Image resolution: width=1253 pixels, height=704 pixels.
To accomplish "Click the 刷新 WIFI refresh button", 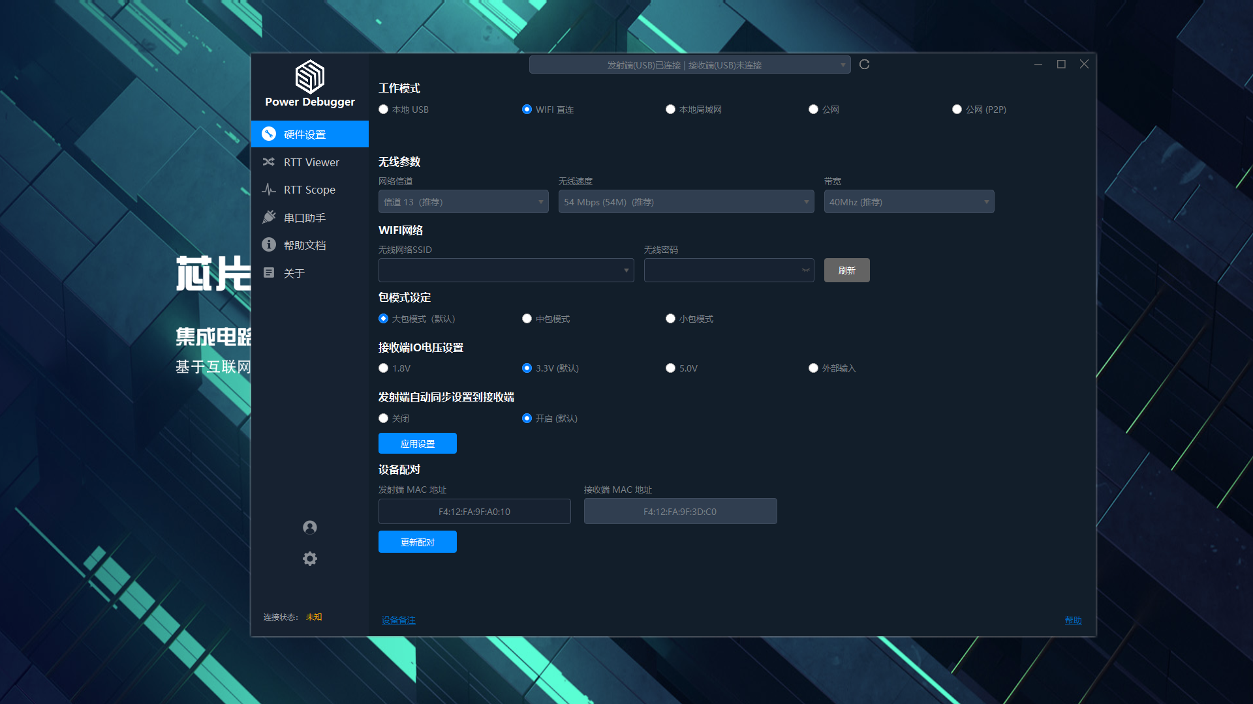I will (x=846, y=270).
